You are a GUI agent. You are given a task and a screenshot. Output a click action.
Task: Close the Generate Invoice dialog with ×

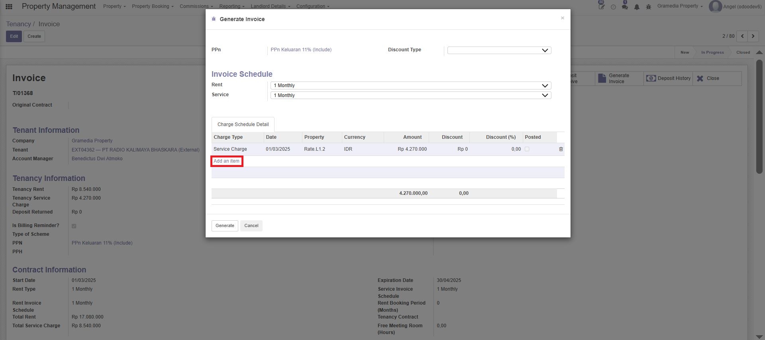[x=562, y=18]
